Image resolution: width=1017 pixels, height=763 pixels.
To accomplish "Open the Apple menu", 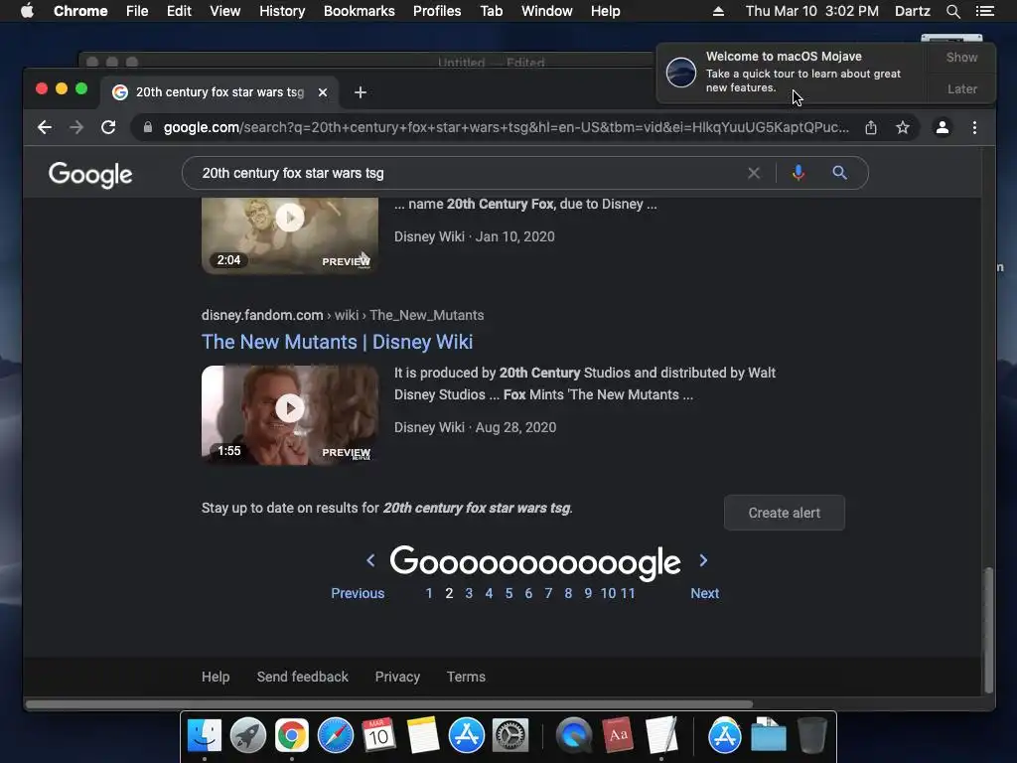I will coord(27,11).
